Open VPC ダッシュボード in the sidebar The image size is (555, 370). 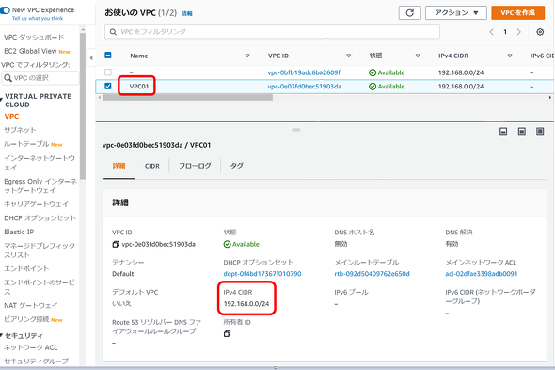pos(34,38)
